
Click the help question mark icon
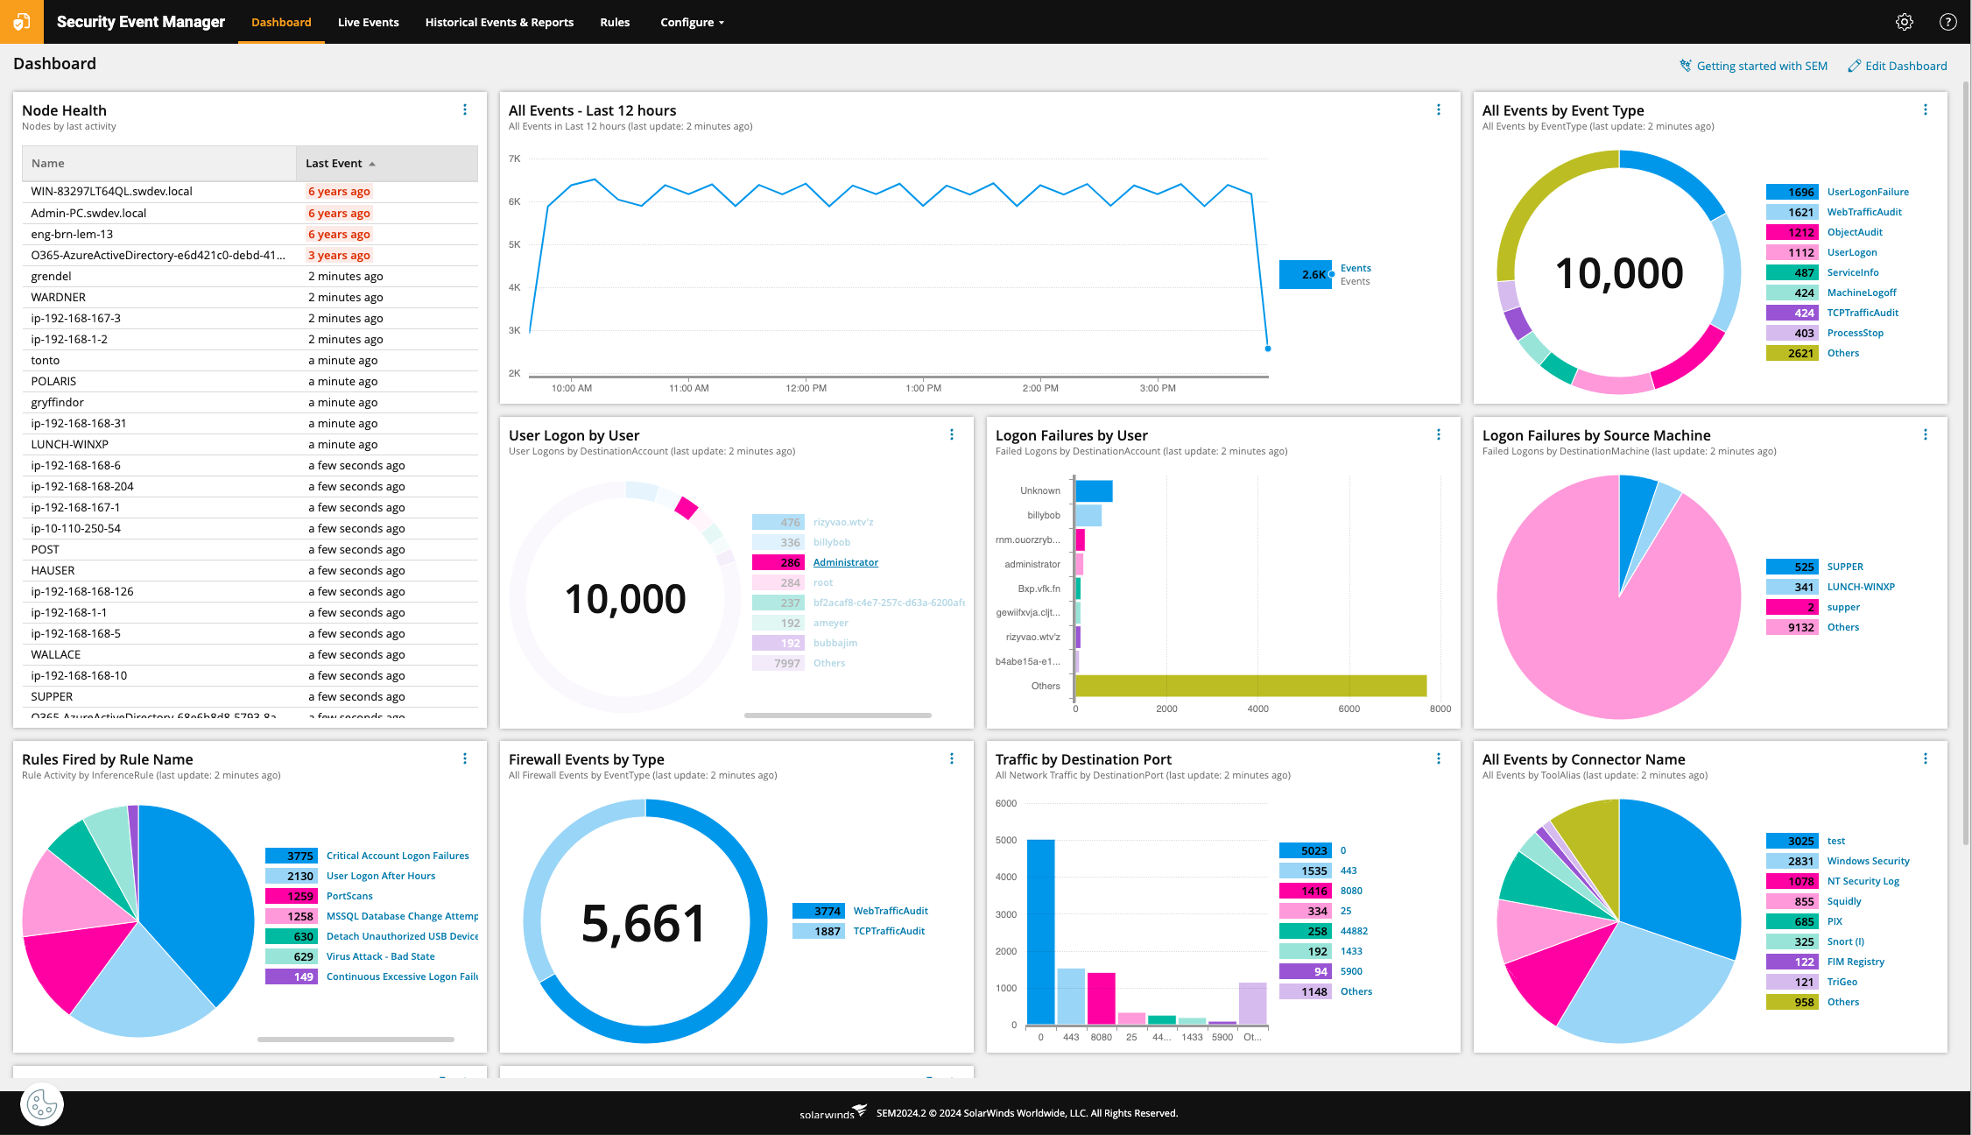[x=1947, y=22]
